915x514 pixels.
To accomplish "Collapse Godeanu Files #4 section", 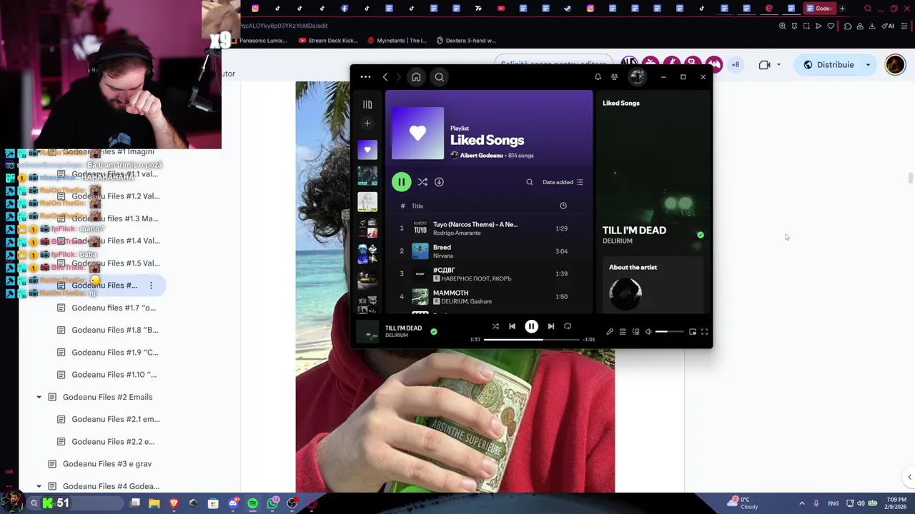I will 39,486.
